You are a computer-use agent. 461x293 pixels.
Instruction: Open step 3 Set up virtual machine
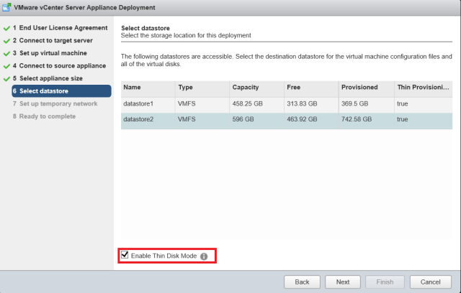[50, 53]
